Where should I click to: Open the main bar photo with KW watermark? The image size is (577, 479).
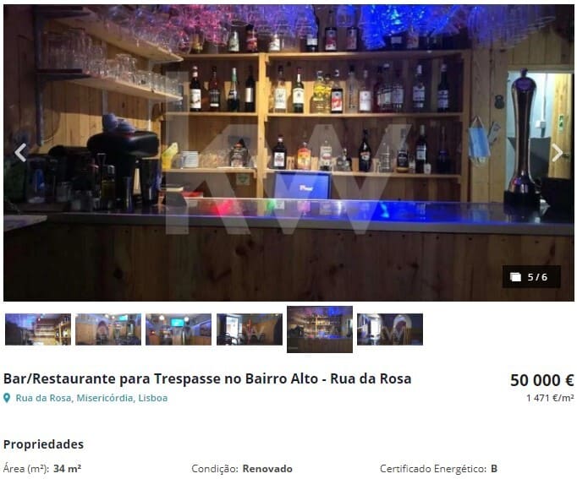[288, 152]
